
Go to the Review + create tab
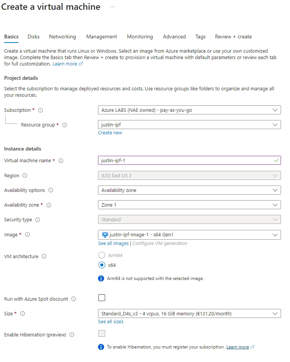point(233,37)
